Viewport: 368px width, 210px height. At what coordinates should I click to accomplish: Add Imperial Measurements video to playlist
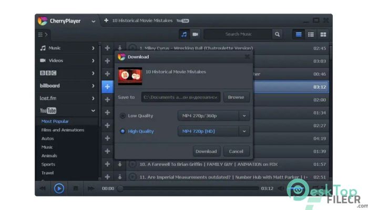(107, 177)
